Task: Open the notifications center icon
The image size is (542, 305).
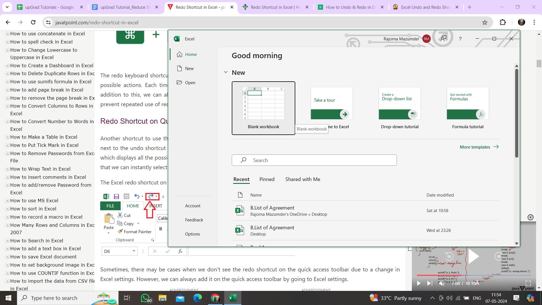Action: tap(516, 298)
